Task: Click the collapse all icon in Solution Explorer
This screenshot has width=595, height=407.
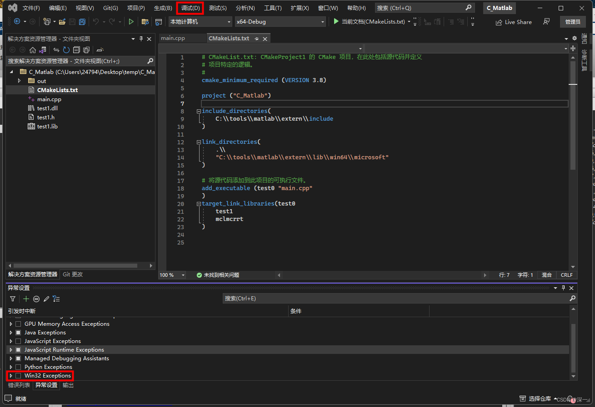Action: pos(76,50)
